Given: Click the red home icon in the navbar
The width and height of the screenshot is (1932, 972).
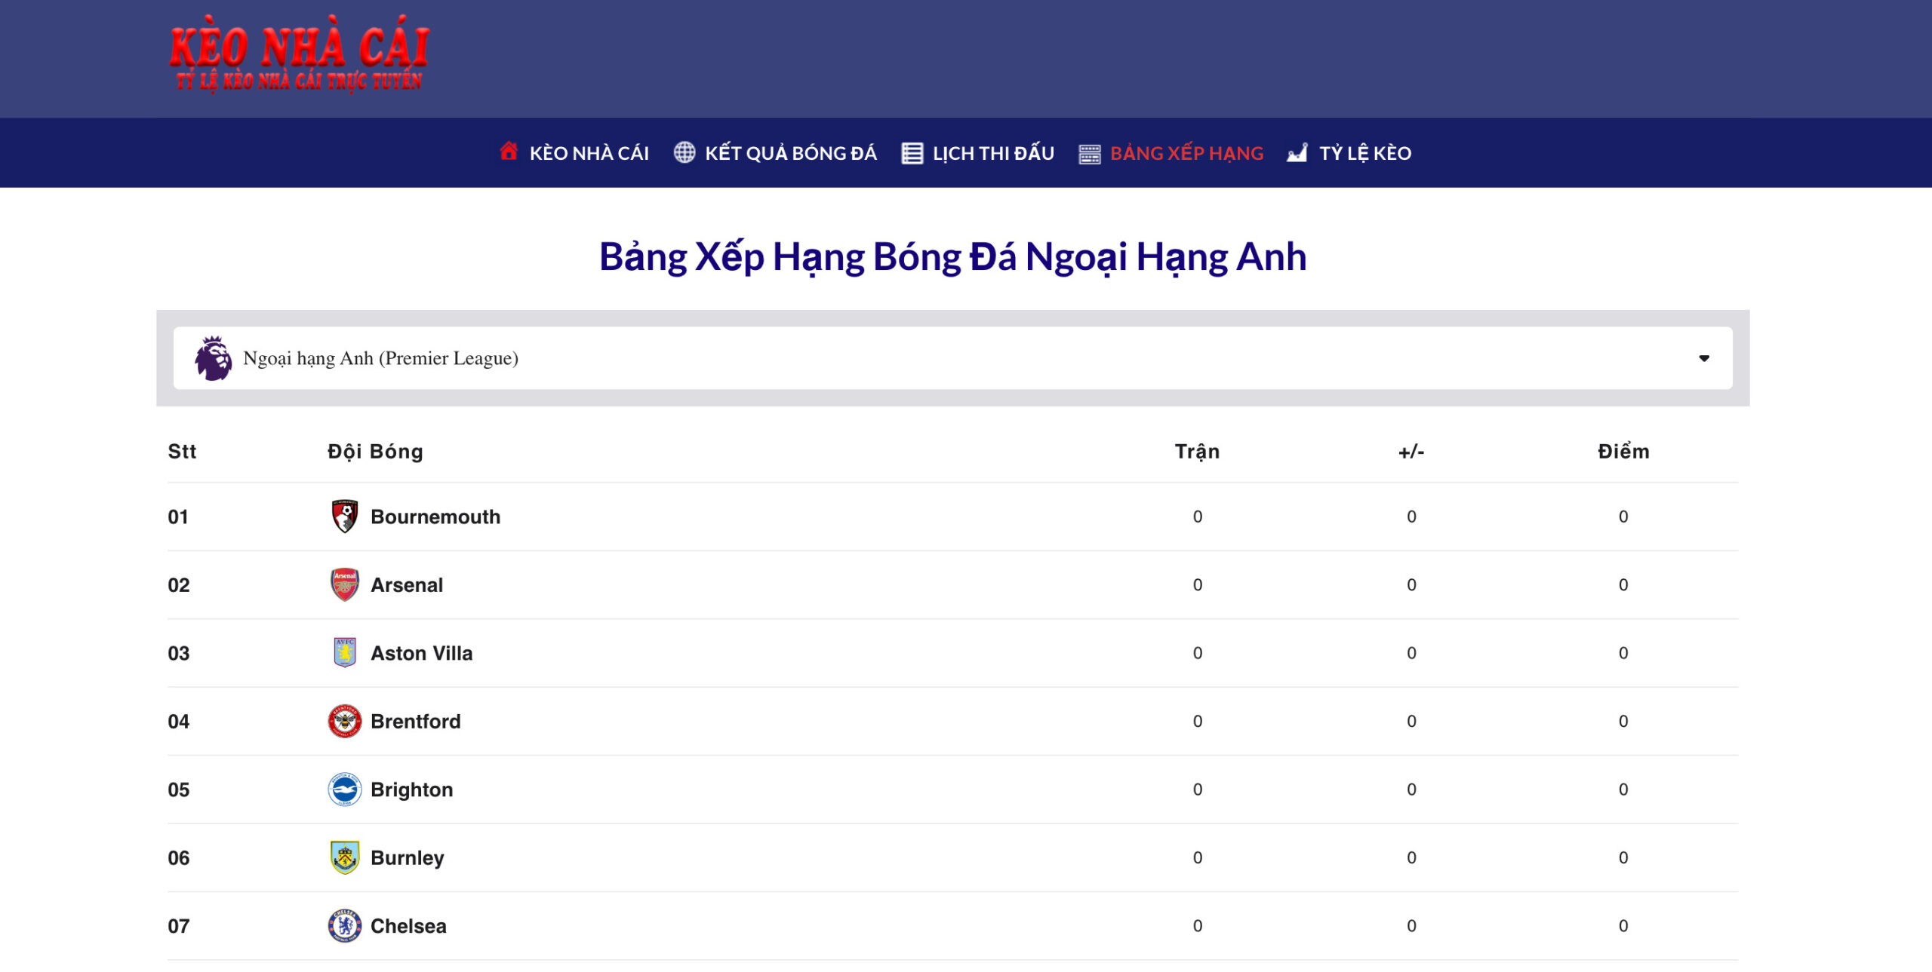Looking at the screenshot, I should 509,152.
